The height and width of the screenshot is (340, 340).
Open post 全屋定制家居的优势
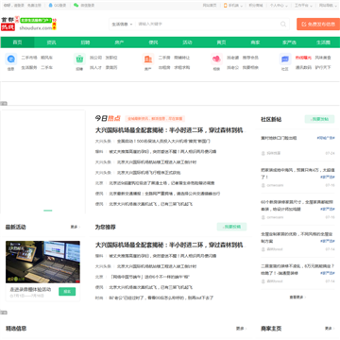click(x=297, y=237)
